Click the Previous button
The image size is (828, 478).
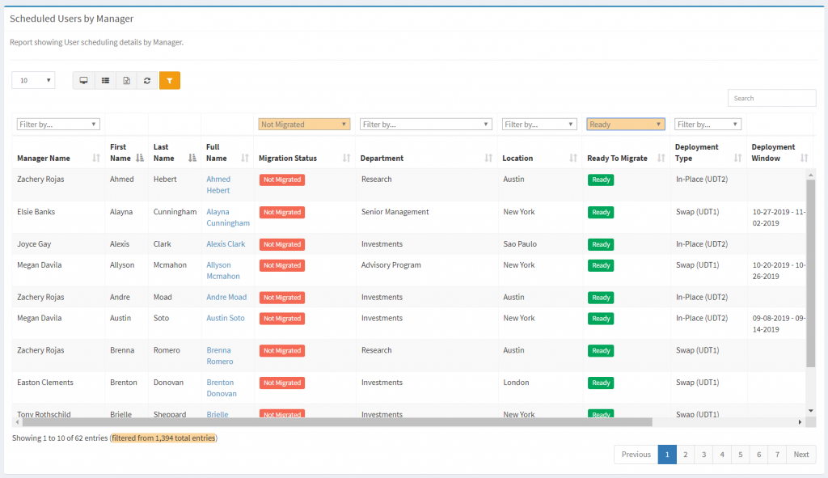[x=636, y=455]
